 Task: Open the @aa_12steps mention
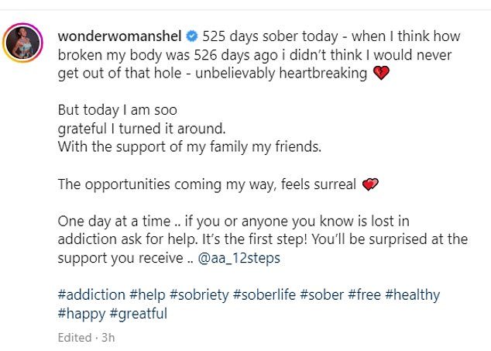(x=239, y=258)
